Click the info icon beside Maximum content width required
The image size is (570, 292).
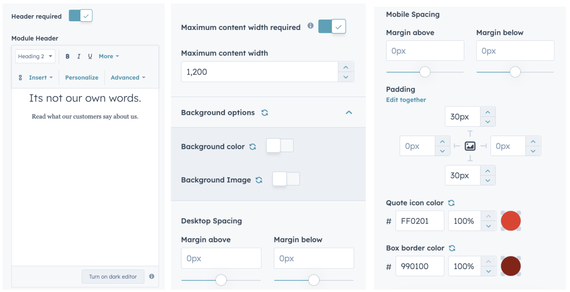click(x=310, y=26)
